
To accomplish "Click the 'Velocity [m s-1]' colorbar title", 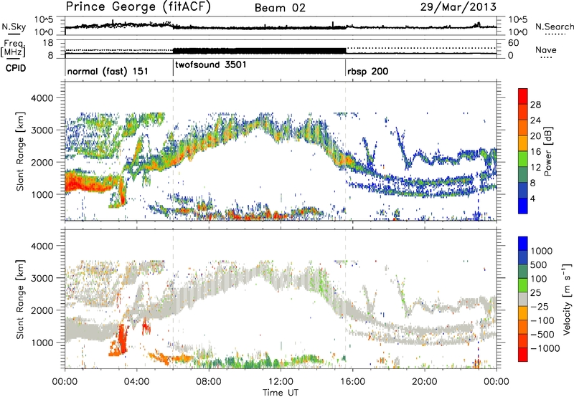I will point(567,299).
